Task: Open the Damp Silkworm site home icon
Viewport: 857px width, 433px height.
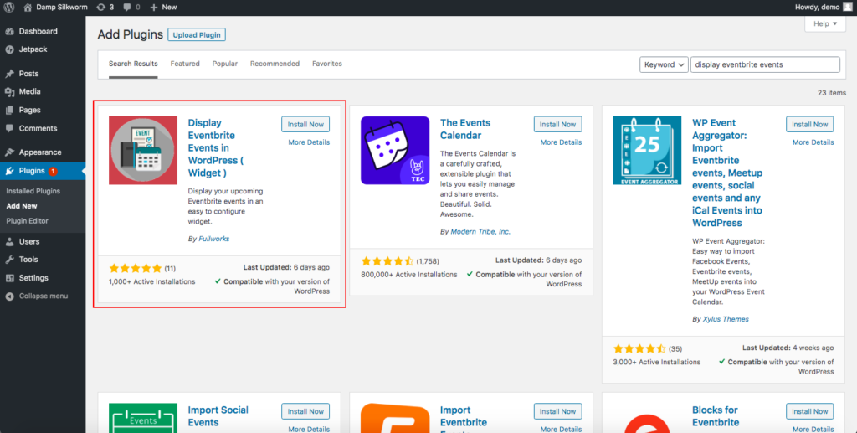Action: tap(28, 7)
